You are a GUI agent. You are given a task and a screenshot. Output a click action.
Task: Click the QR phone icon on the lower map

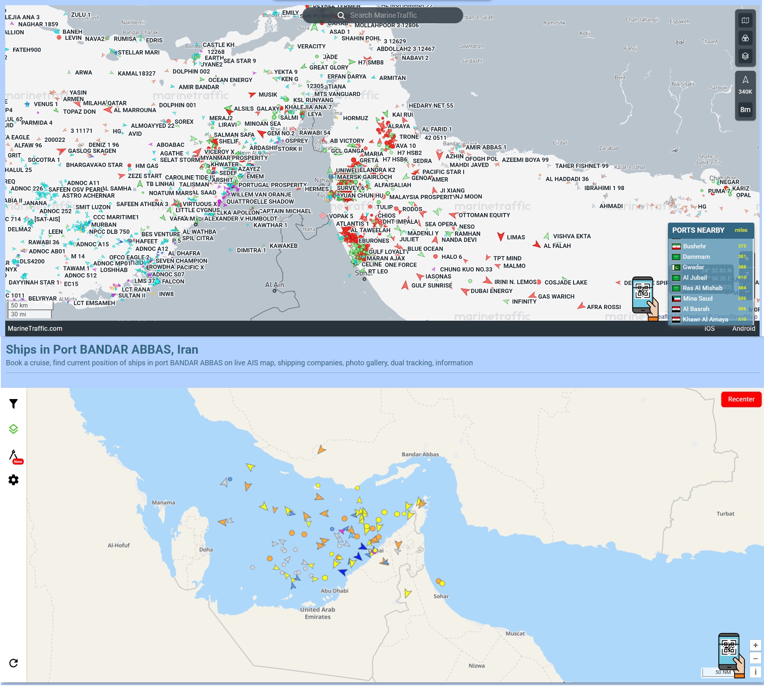tap(731, 655)
